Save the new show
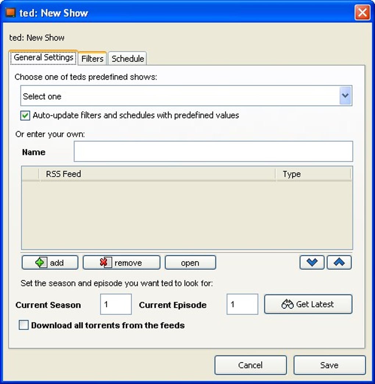Screen dimensions: 375x384 coord(329,365)
